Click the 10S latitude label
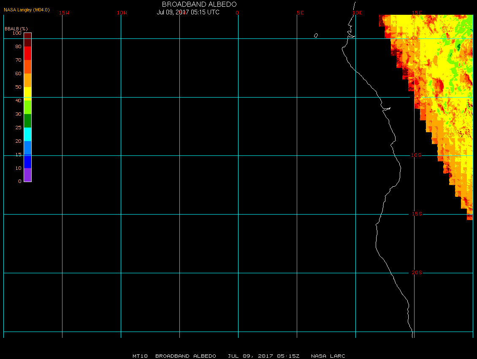The height and width of the screenshot is (359, 477). coord(416,155)
